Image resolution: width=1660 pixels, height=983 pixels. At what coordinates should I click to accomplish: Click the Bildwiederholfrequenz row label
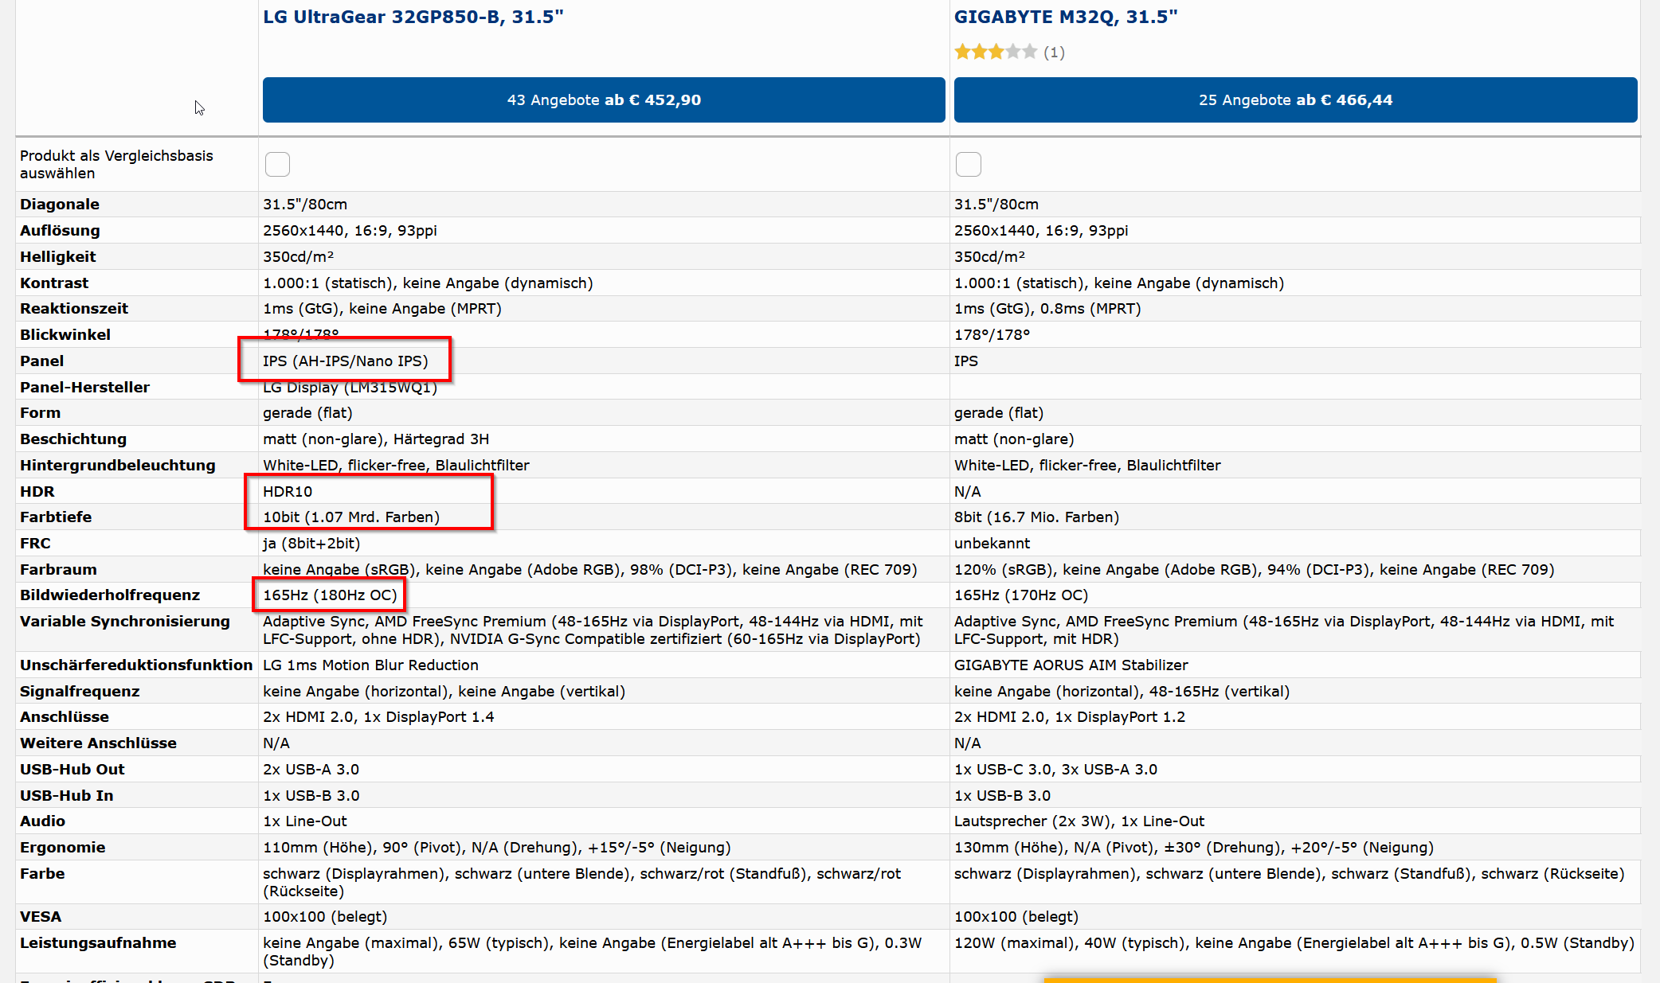click(110, 595)
